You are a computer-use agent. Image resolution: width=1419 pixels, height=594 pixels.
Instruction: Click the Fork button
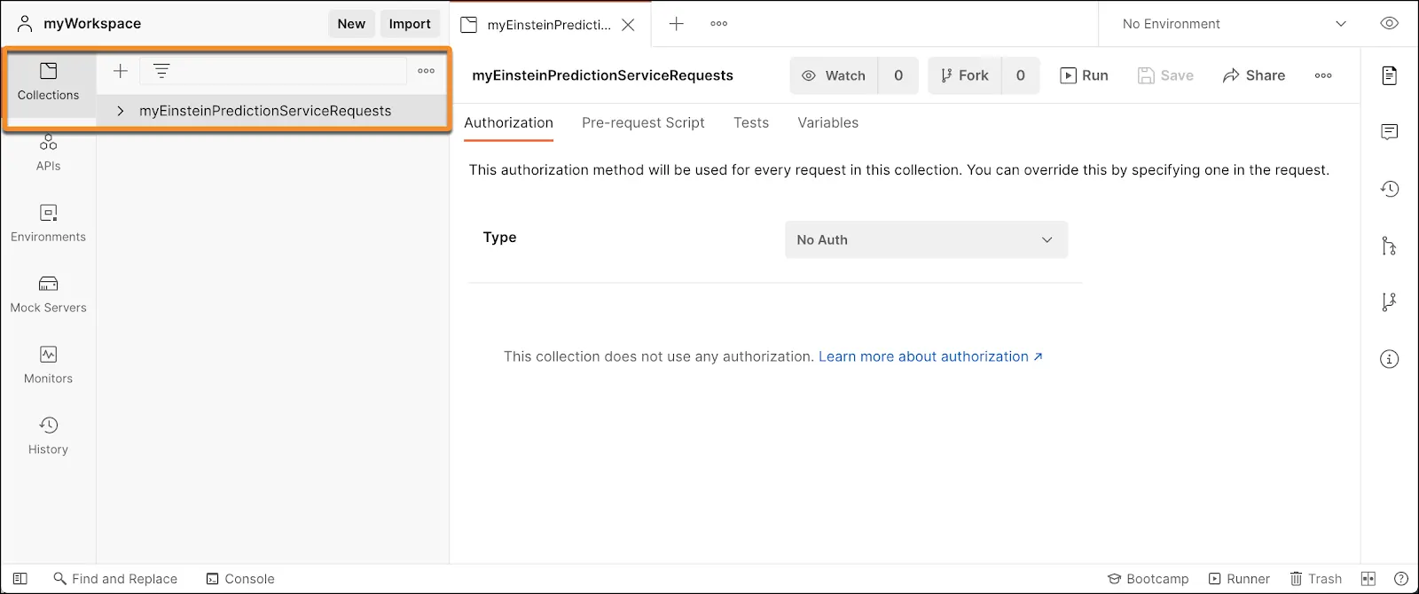pyautogui.click(x=965, y=75)
